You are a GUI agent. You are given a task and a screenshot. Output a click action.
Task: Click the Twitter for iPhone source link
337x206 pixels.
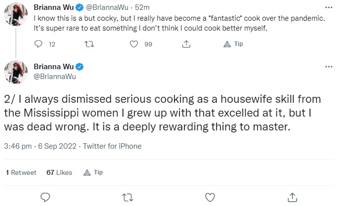coord(112,146)
